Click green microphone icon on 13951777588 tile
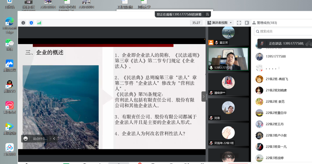This screenshot has width=312, height=164. tap(211, 68)
